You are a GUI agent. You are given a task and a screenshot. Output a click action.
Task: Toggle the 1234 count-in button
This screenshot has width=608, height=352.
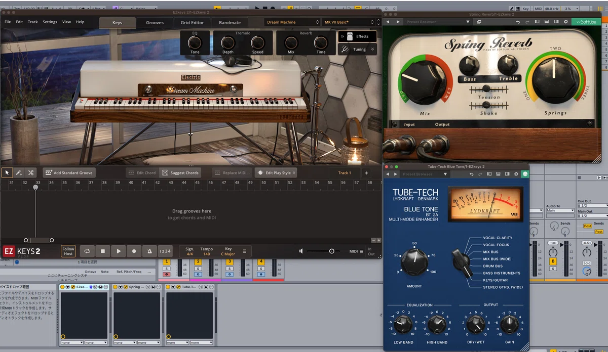[165, 251]
